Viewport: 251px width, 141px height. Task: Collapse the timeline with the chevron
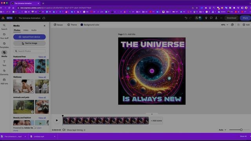click(x=152, y=114)
